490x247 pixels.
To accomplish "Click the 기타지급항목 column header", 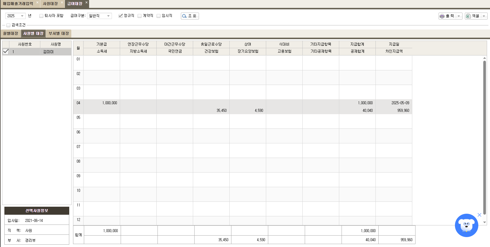I will coord(321,44).
